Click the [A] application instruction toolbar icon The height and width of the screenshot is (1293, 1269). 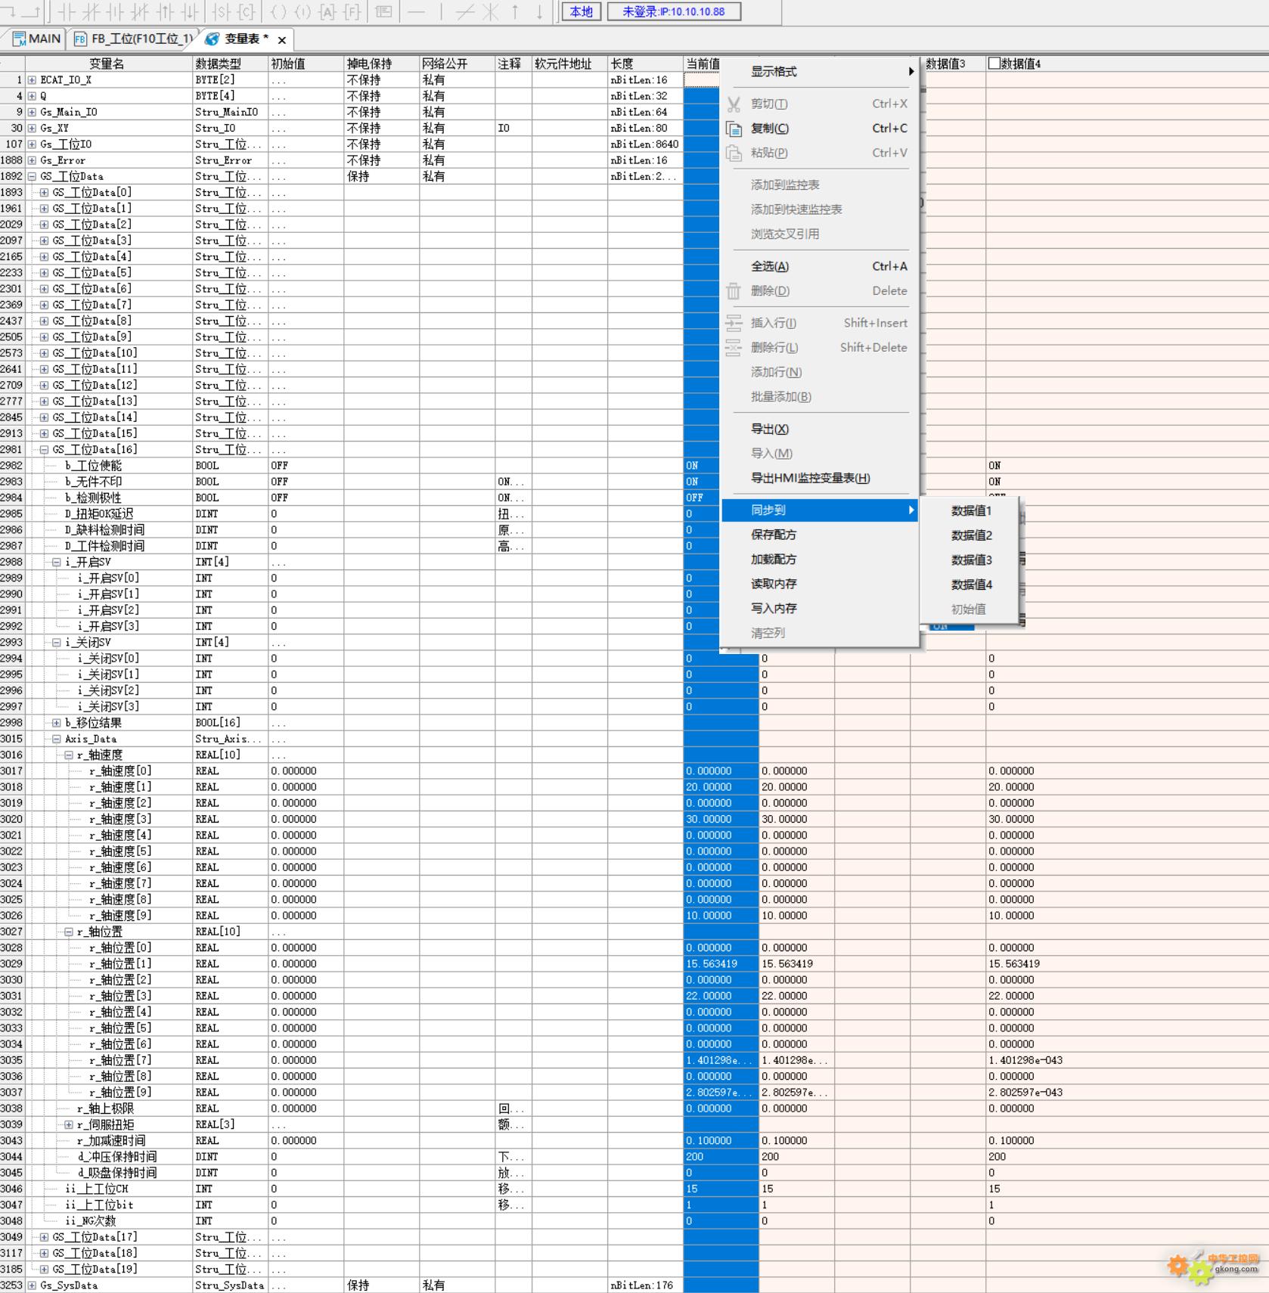pos(327,11)
